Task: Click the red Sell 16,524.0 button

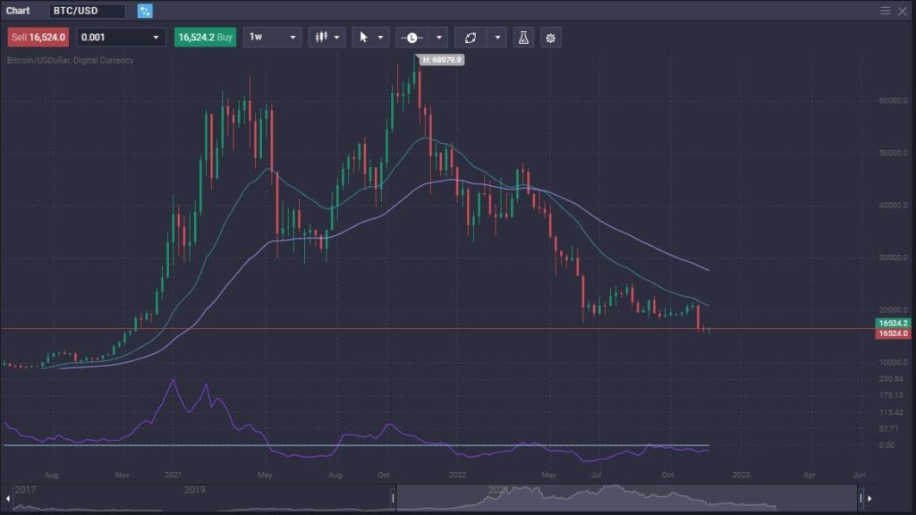Action: [38, 38]
